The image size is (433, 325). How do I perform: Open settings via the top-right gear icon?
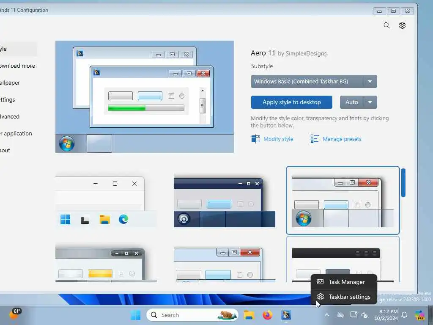tap(403, 25)
